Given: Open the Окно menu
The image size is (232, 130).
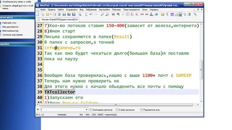Looking at the screenshot, I should (x=145, y=10).
